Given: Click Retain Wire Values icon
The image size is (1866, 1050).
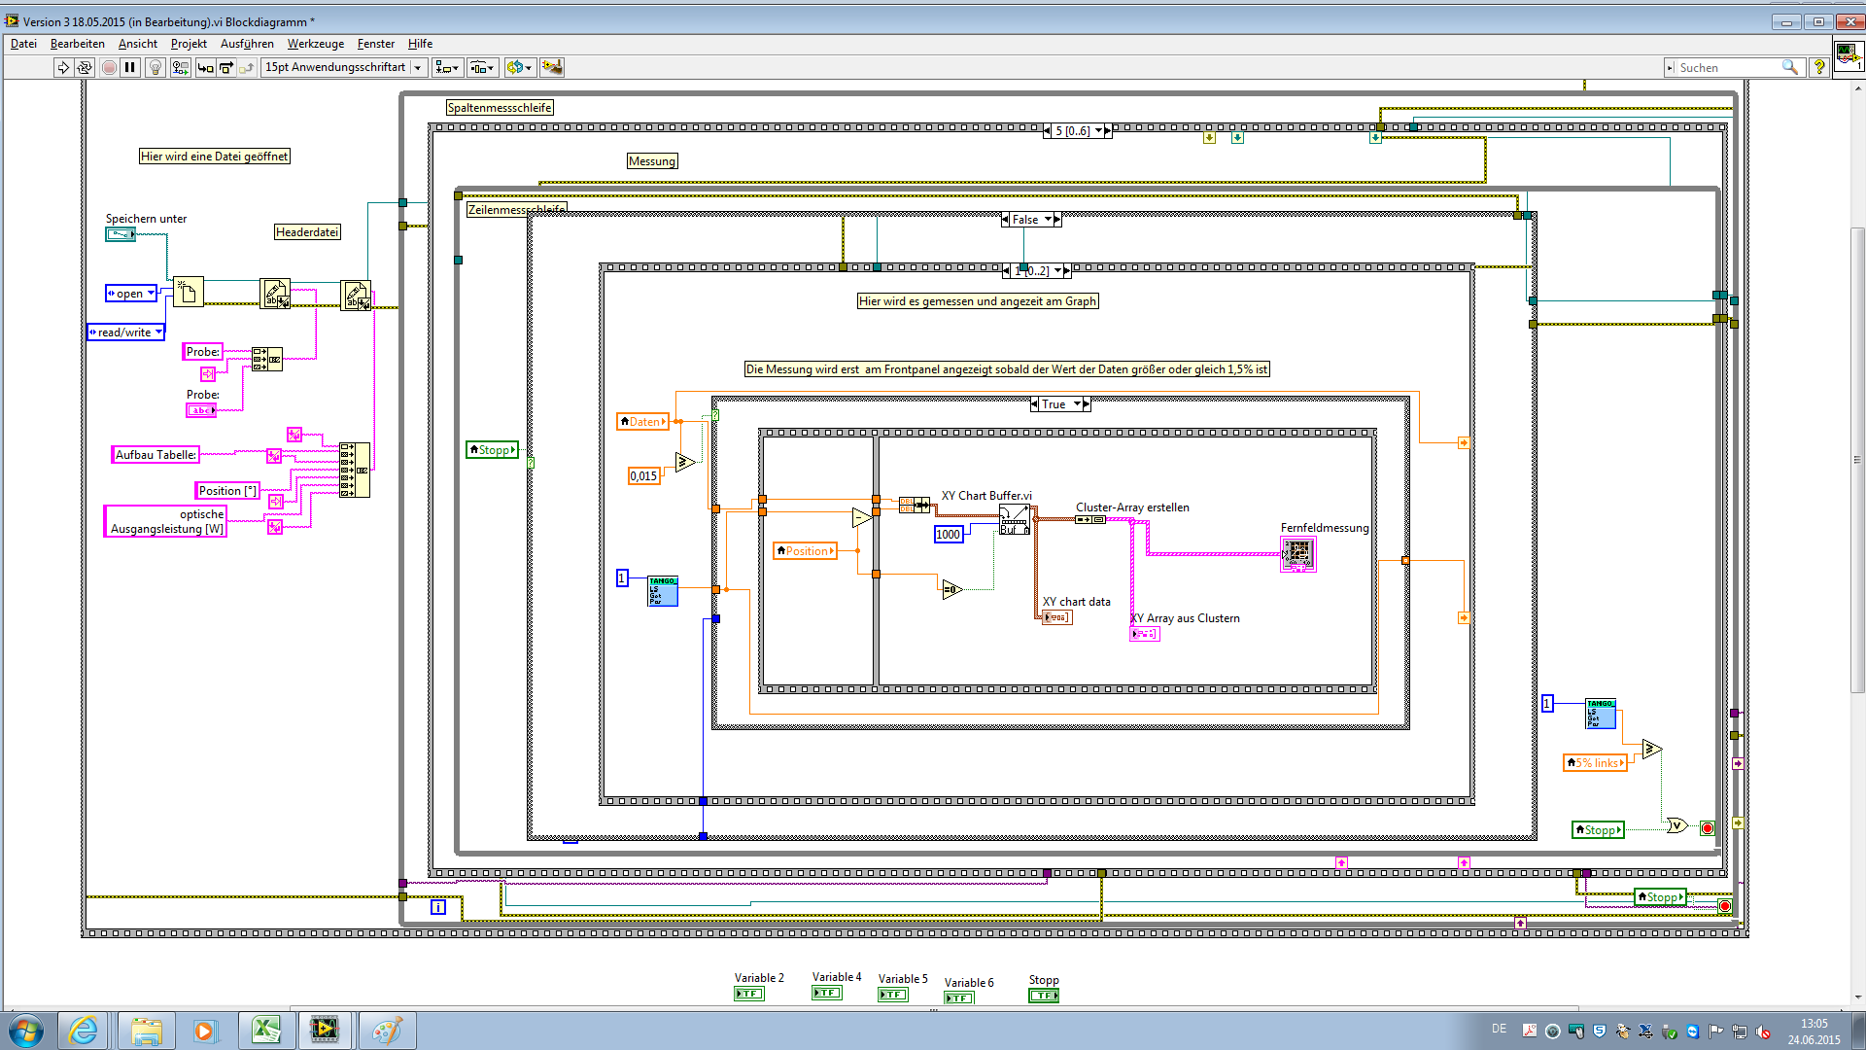Looking at the screenshot, I should tap(180, 67).
